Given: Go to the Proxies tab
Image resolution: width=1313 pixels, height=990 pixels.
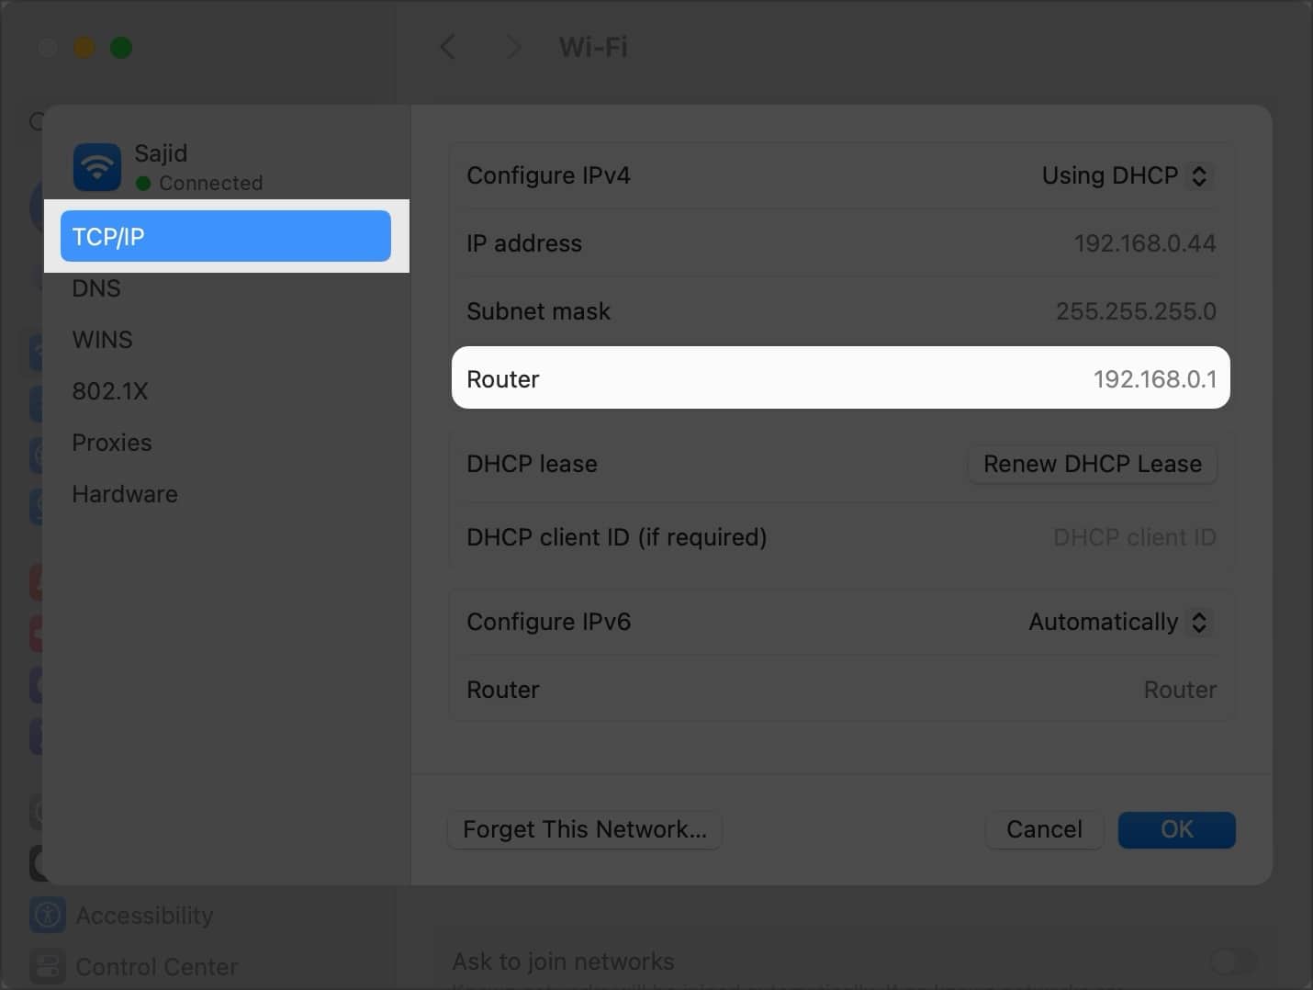Looking at the screenshot, I should (x=112, y=443).
